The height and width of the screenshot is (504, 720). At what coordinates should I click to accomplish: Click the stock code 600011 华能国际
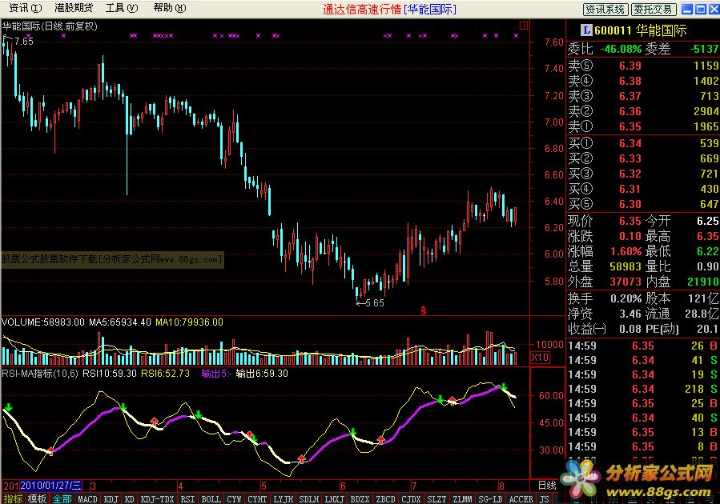click(640, 30)
